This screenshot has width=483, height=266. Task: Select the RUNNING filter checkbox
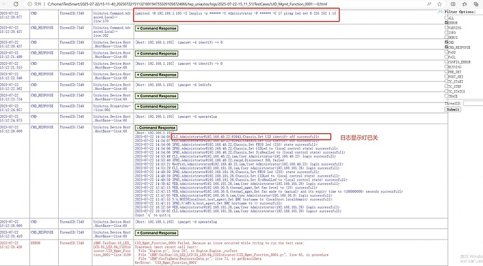[447, 66]
